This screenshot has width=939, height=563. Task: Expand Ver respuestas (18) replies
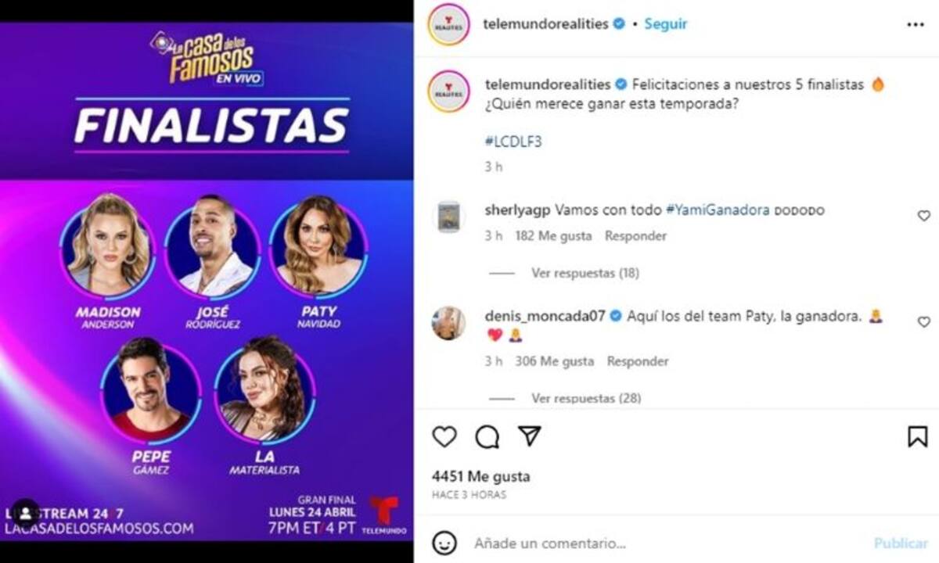(585, 273)
